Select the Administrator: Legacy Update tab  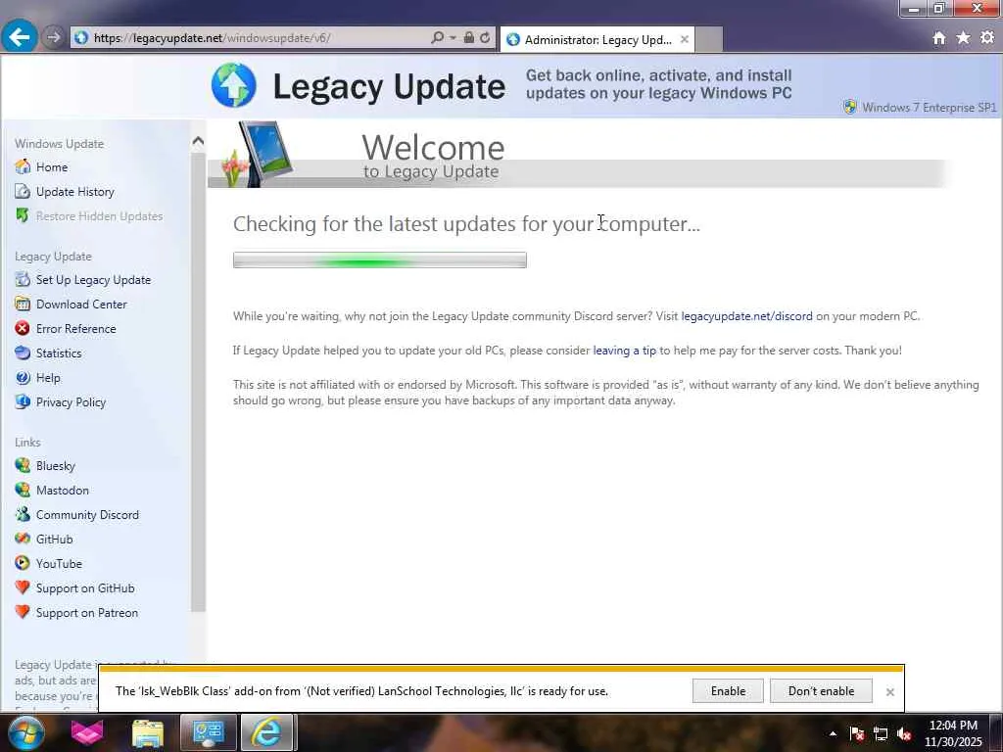597,39
